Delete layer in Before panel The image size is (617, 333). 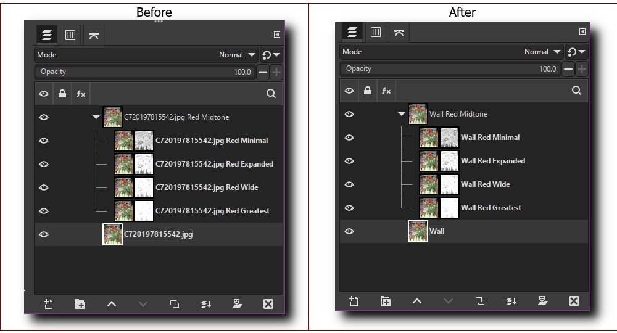(x=268, y=304)
